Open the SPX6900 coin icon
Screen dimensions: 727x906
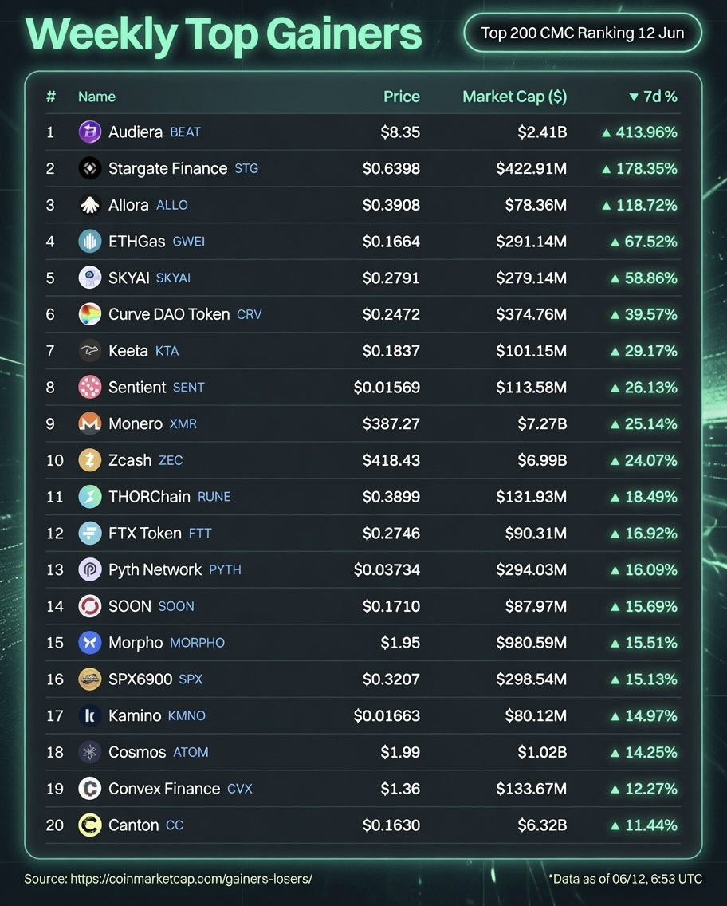click(x=89, y=679)
